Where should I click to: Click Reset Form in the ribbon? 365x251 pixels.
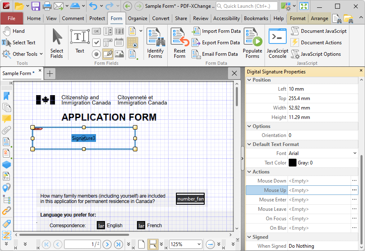coord(180,43)
